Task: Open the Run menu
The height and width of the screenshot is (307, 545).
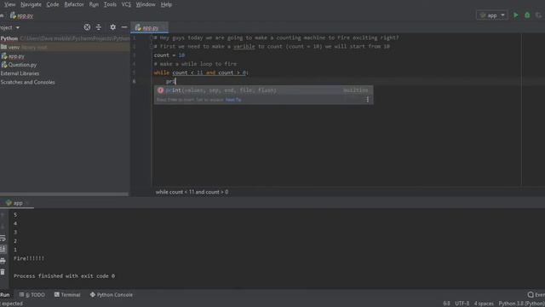Action: [x=94, y=4]
